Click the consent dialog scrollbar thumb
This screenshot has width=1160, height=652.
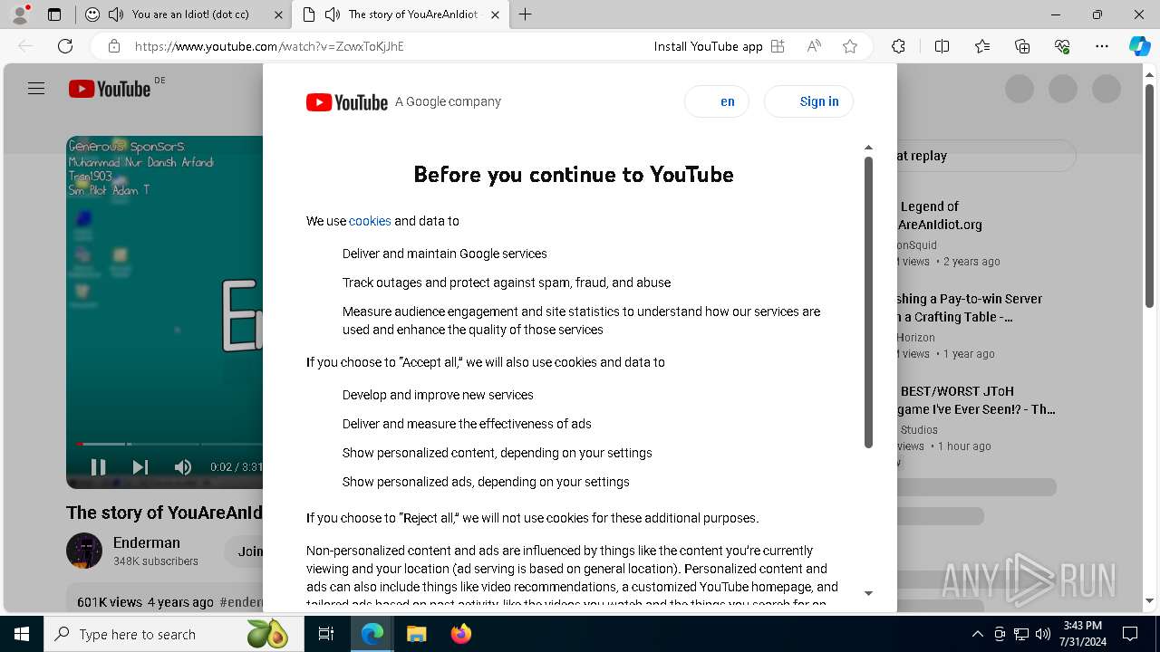click(868, 302)
